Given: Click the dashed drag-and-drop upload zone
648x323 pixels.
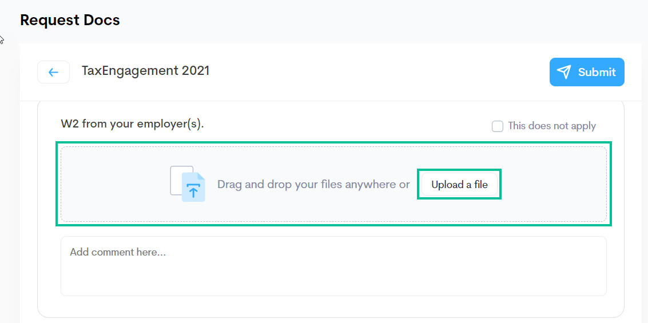Looking at the screenshot, I should point(333,184).
